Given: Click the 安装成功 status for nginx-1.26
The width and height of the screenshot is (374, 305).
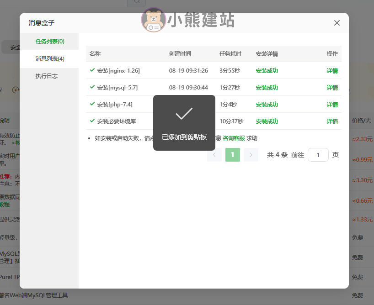Looking at the screenshot, I should click(x=267, y=71).
